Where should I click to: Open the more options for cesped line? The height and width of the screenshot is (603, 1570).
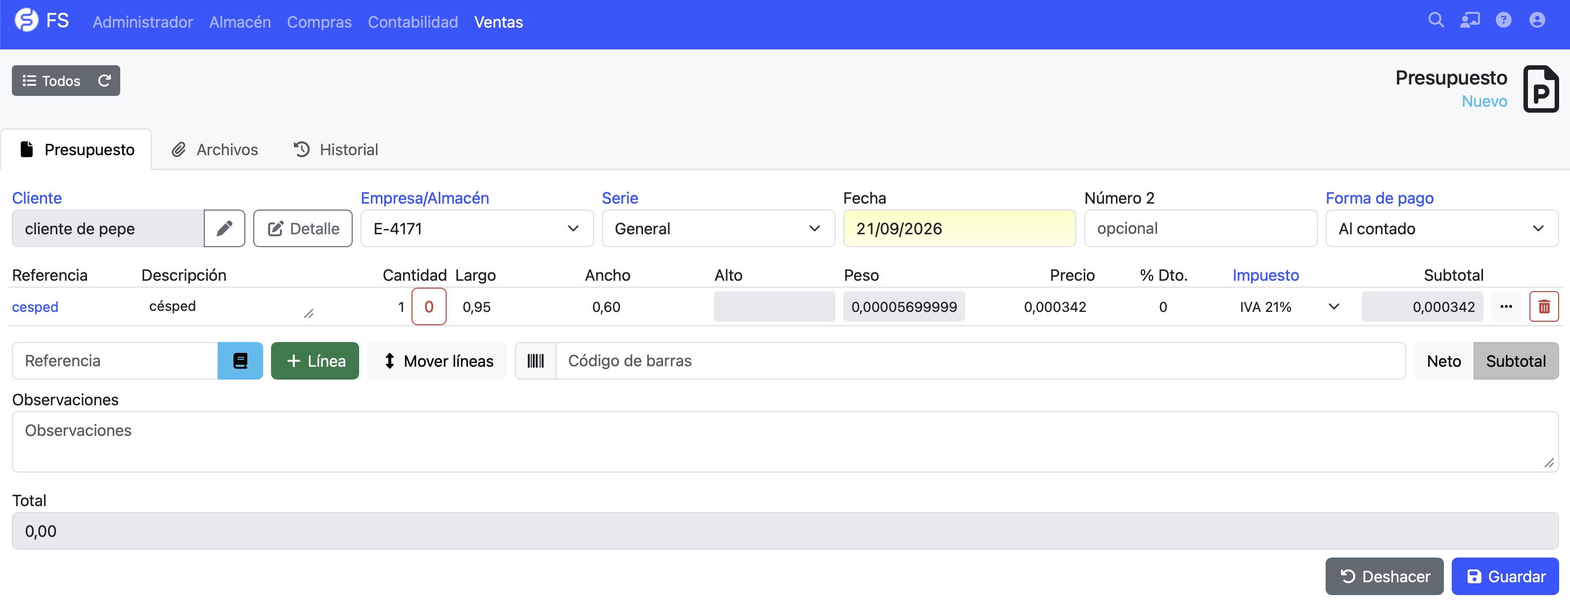pos(1506,306)
